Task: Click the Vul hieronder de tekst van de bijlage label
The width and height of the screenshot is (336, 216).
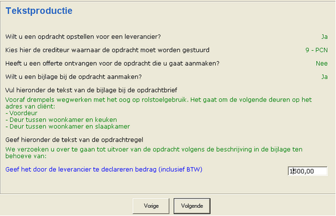Action: [91, 90]
